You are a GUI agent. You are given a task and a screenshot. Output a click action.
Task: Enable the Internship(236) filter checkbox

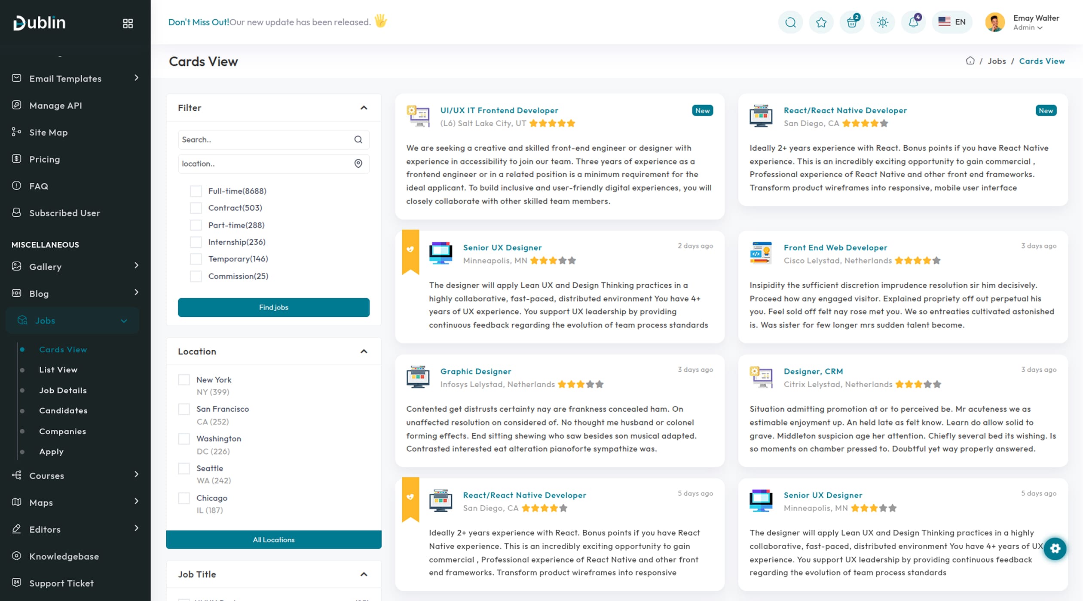196,242
